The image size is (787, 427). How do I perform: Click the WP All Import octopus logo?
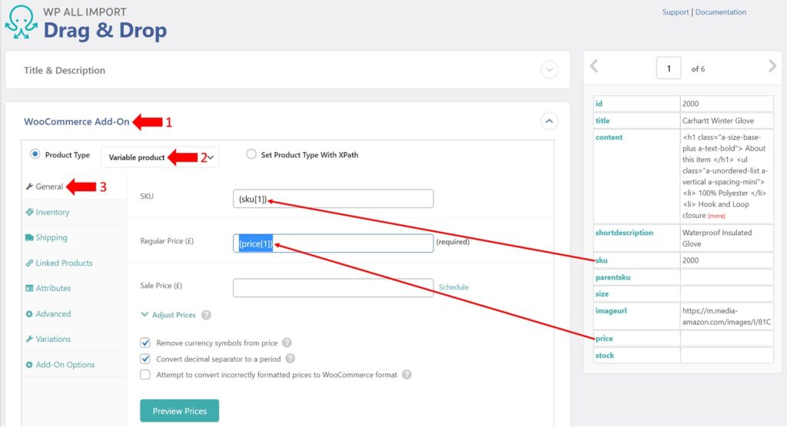21,22
